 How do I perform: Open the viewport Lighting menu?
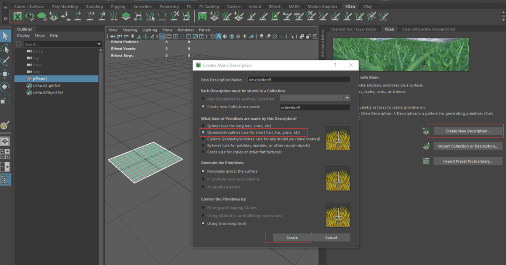tap(150, 30)
